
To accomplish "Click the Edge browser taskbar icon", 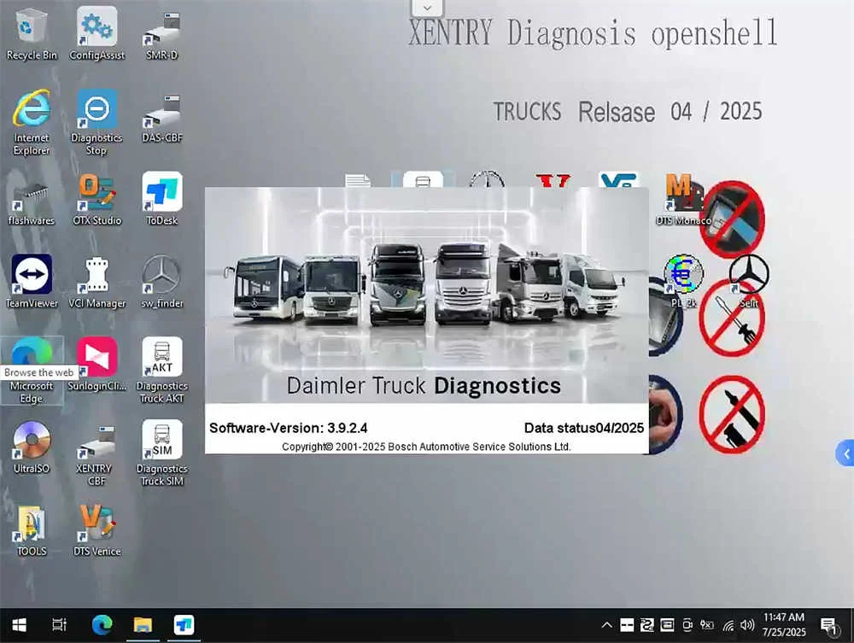I will tap(102, 625).
